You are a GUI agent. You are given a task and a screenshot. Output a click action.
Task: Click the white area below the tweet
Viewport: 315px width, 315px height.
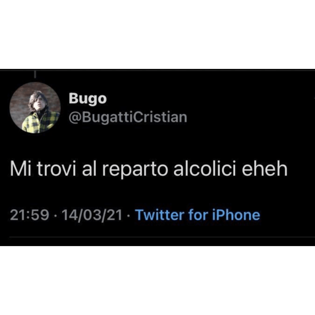point(157,281)
